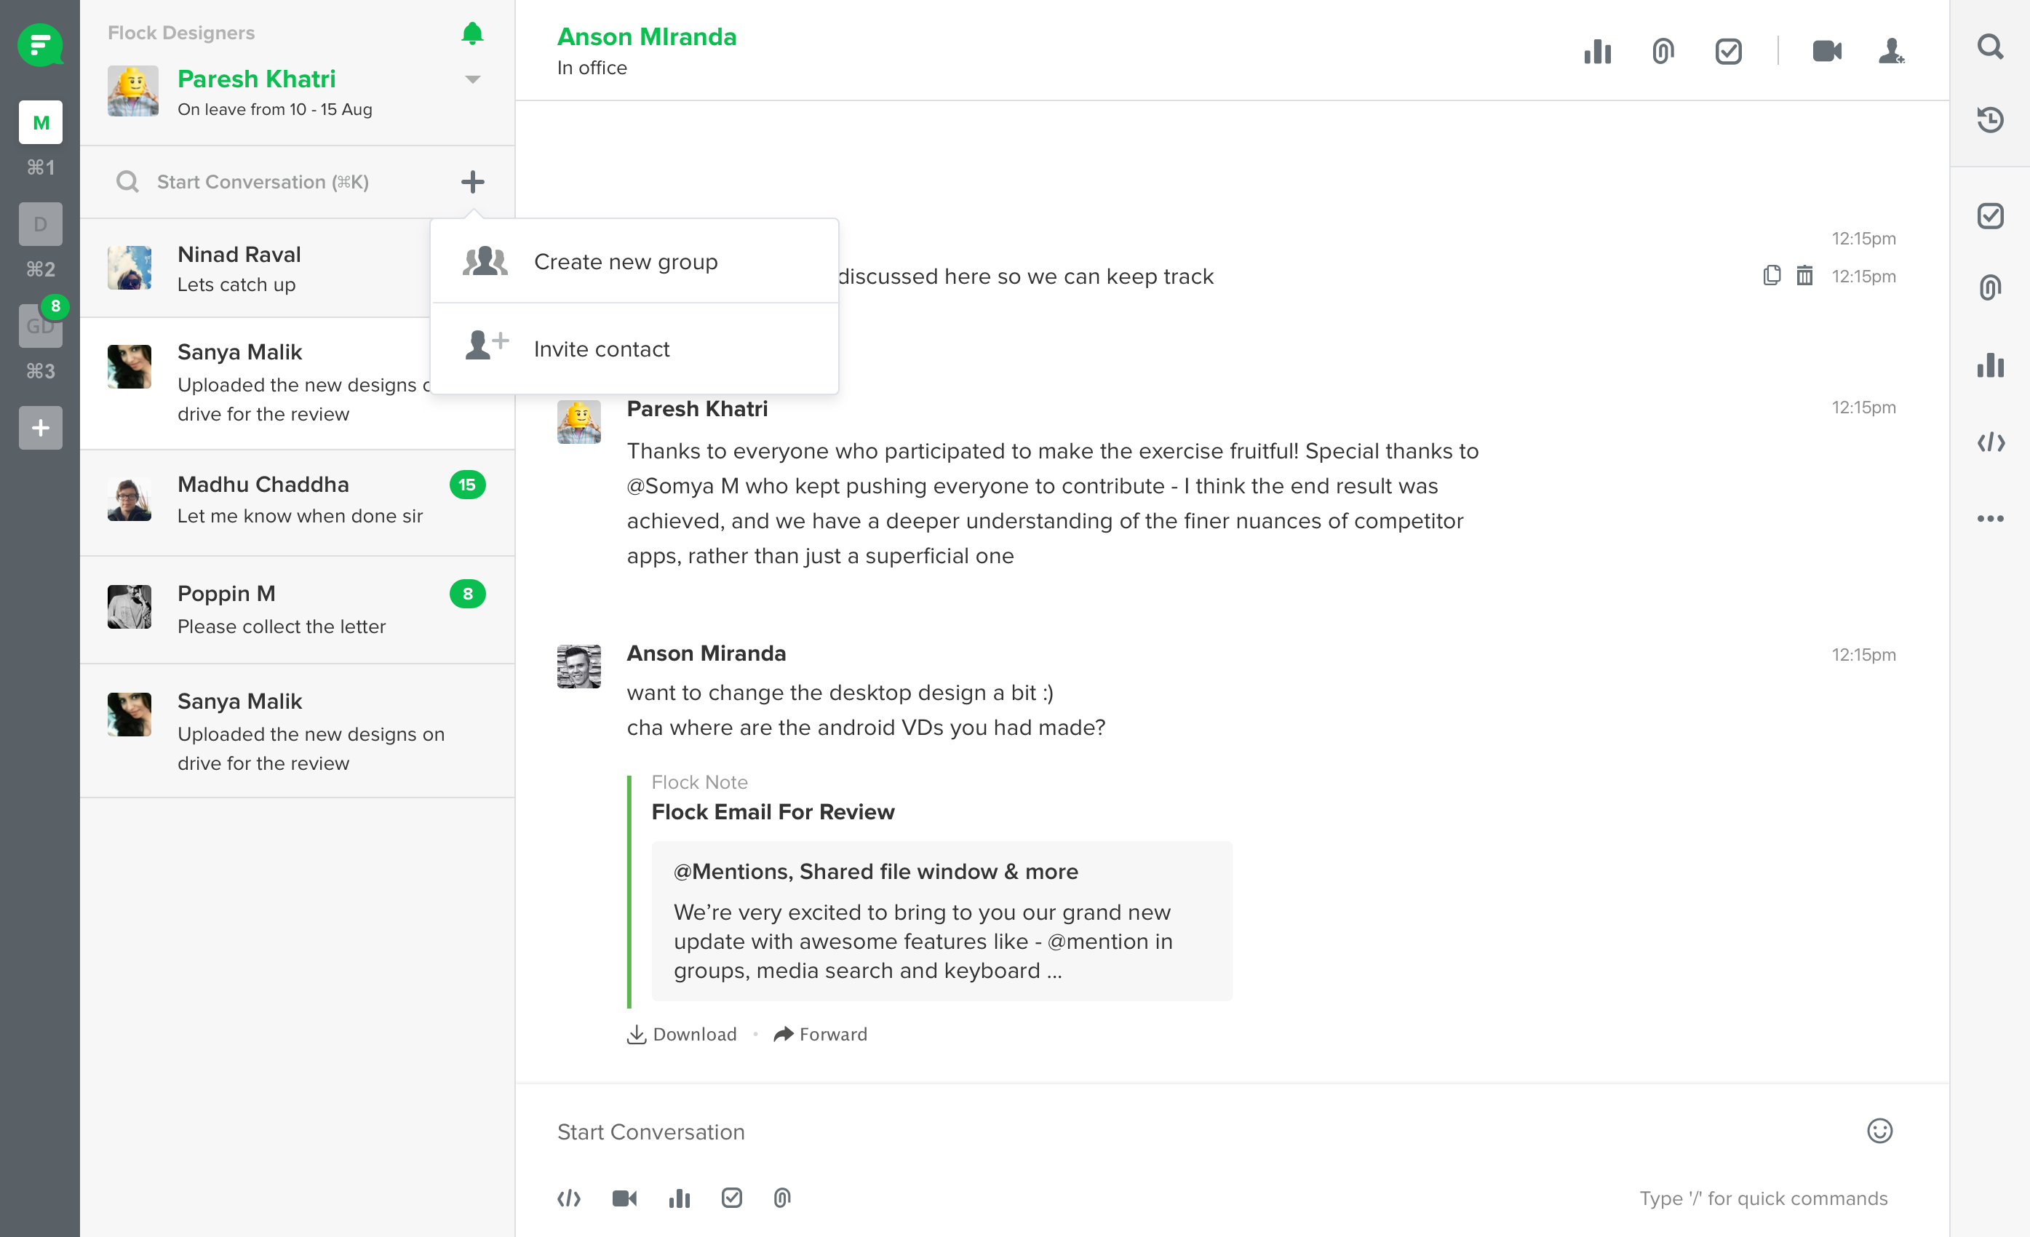Image resolution: width=2030 pixels, height=1237 pixels.
Task: Click poll chart icon in composer toolbar
Action: (679, 1198)
